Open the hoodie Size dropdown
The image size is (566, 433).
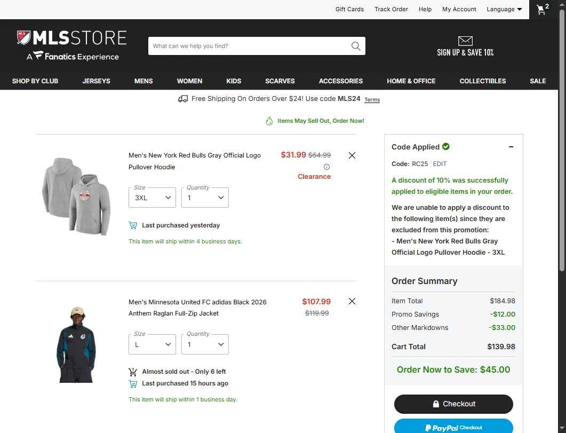(x=153, y=198)
